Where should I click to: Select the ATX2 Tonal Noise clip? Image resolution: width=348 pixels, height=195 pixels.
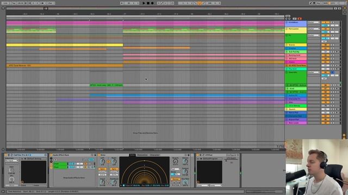click(64, 66)
